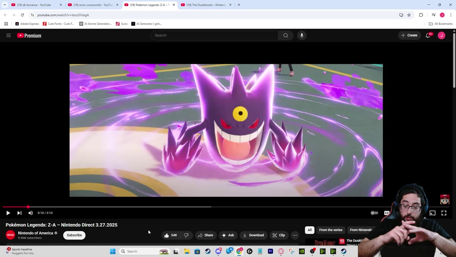This screenshot has height=257, width=456.
Task: Open the browser extensions puzzle icon
Action: 421,15
